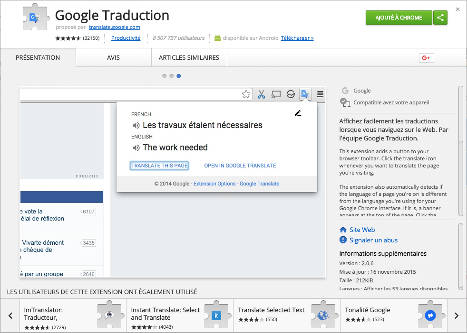Viewport: 467px width, 333px height.
Task: Click the Version : 2.0.6 text
Action: pos(356,263)
